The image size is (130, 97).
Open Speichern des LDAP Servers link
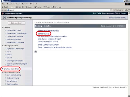click(48, 42)
